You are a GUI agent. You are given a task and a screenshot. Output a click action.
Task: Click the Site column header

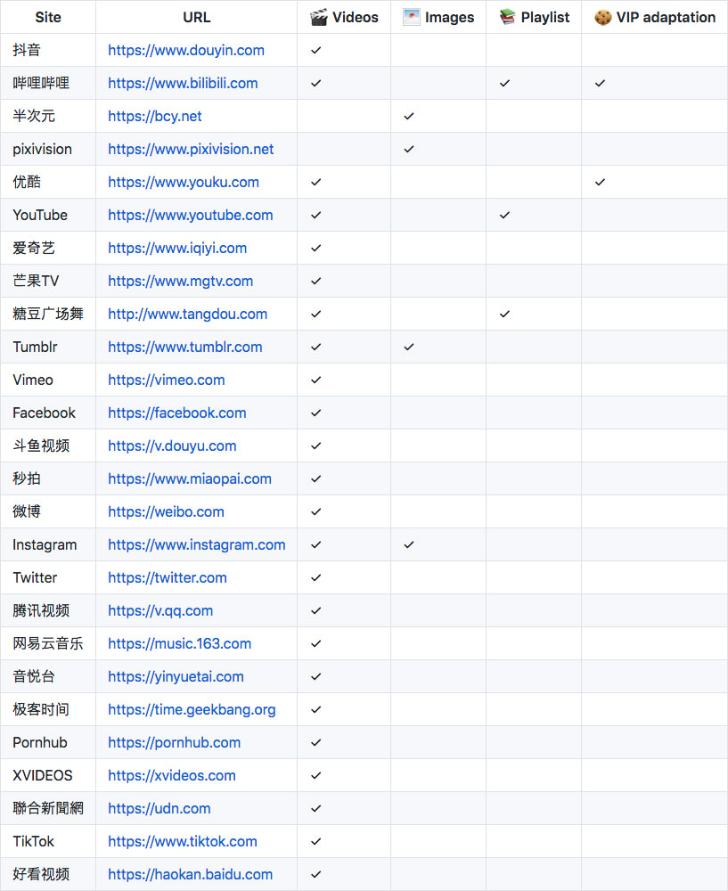click(48, 17)
